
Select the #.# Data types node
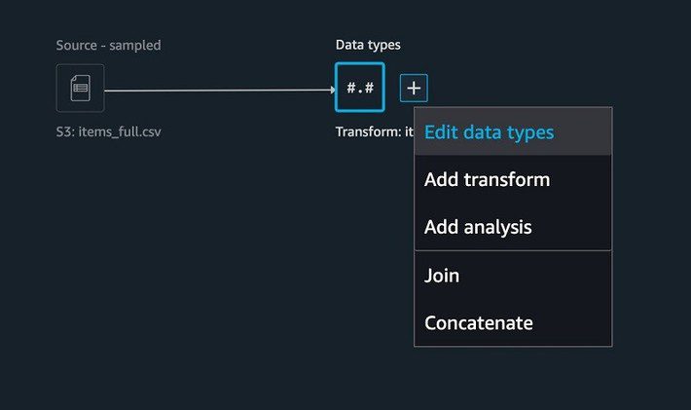359,88
